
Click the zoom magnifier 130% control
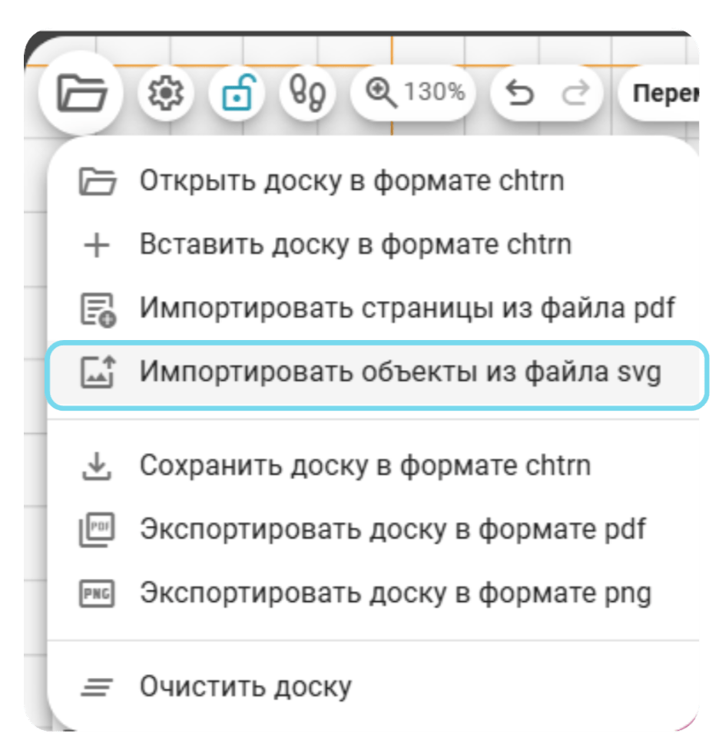click(414, 92)
